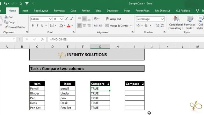Click the Undo arrow icon
Screen dimensions: 204x115
(x=5, y=4)
